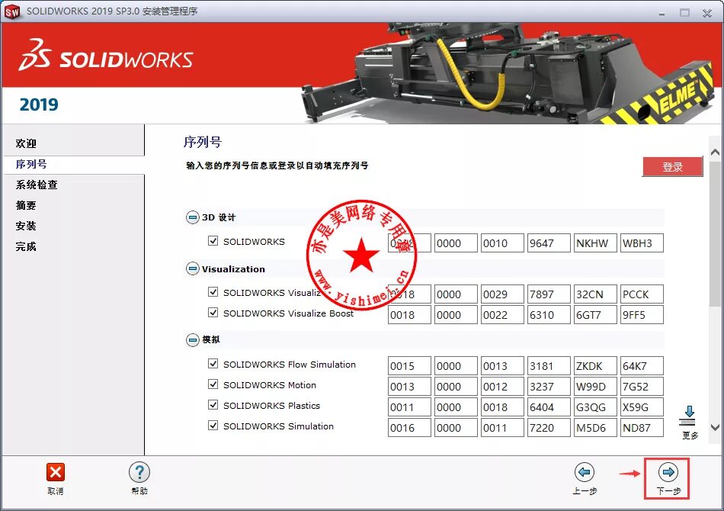The width and height of the screenshot is (724, 511).
Task: Click Plastics serial field G3QG
Action: click(x=595, y=407)
